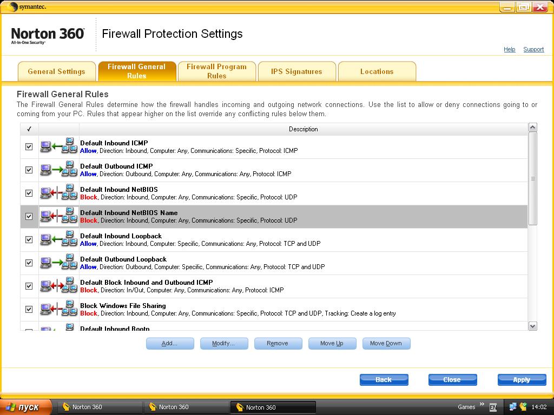554x415 pixels.
Task: Open the пуск Start button
Action: point(25,407)
